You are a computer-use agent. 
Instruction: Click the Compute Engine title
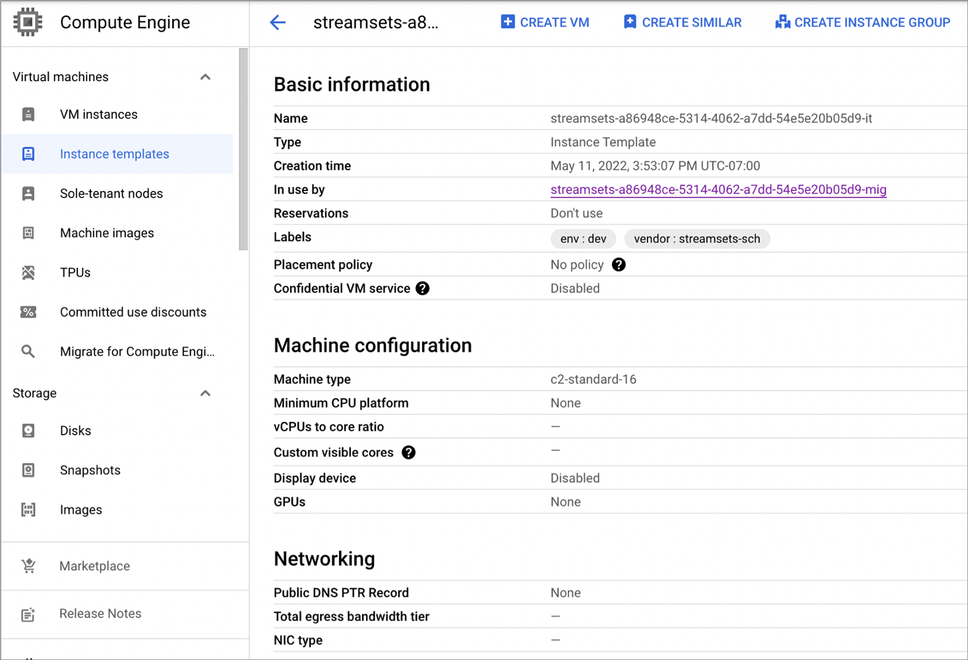pos(125,22)
